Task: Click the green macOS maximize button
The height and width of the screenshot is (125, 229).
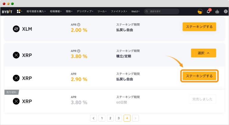Action: coord(13,4)
